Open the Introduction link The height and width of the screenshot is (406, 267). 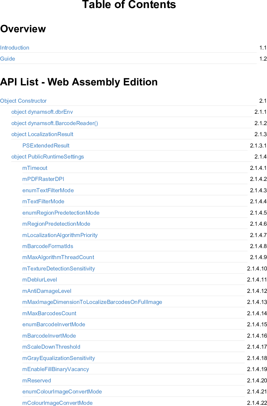click(15, 48)
